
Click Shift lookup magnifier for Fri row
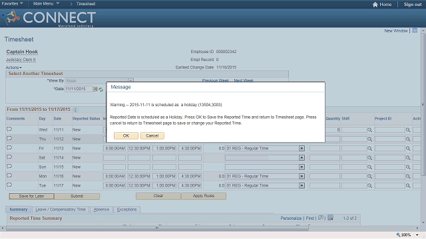click(x=370, y=149)
